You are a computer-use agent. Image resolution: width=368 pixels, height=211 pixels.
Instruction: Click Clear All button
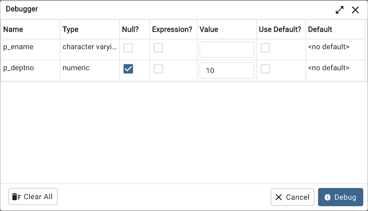click(x=33, y=197)
